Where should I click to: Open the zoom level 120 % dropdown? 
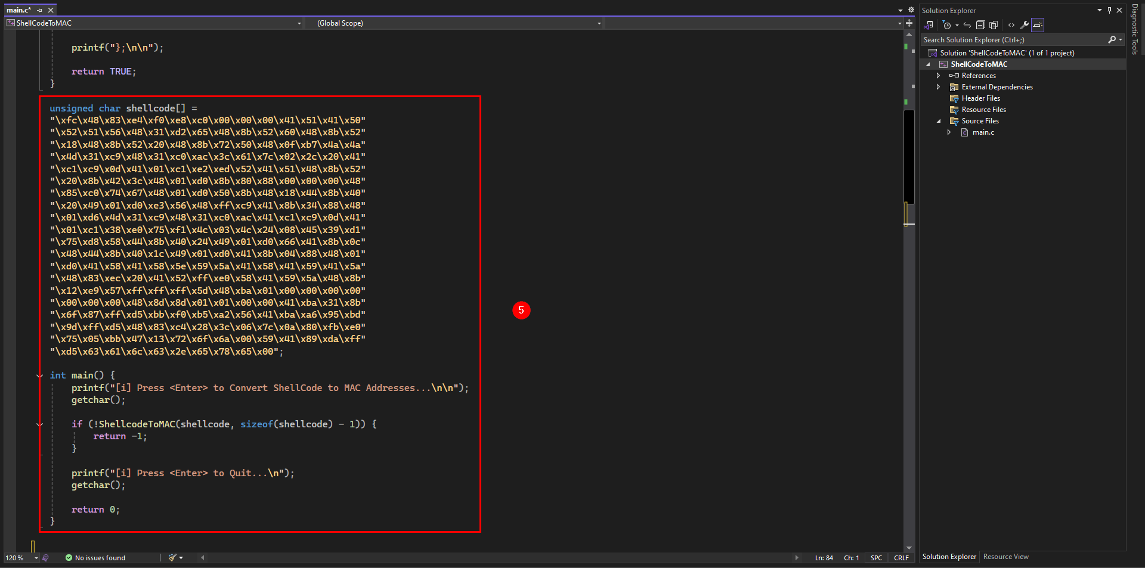click(36, 558)
